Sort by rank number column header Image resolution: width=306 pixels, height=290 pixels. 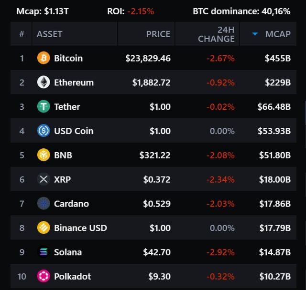(x=22, y=34)
